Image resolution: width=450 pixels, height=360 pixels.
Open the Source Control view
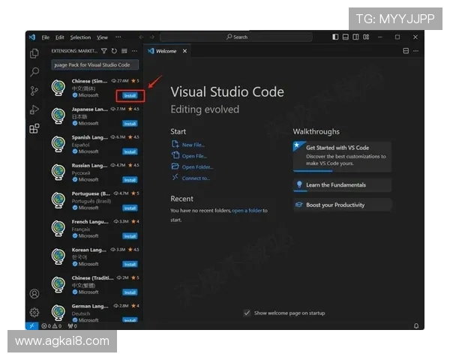[x=34, y=91]
